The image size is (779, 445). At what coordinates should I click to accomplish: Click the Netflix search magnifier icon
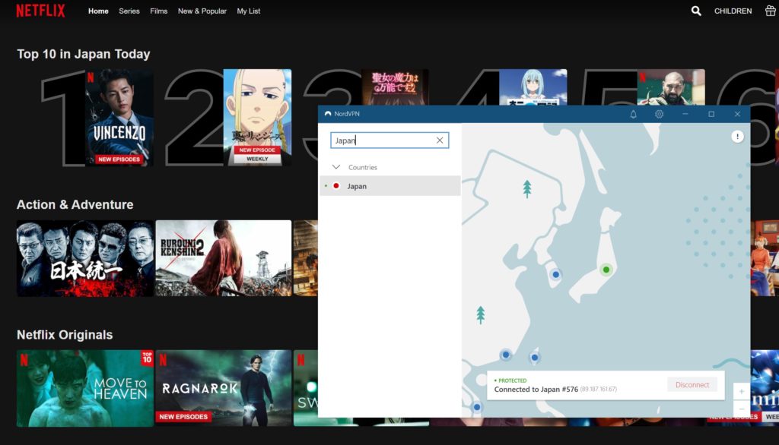(696, 11)
